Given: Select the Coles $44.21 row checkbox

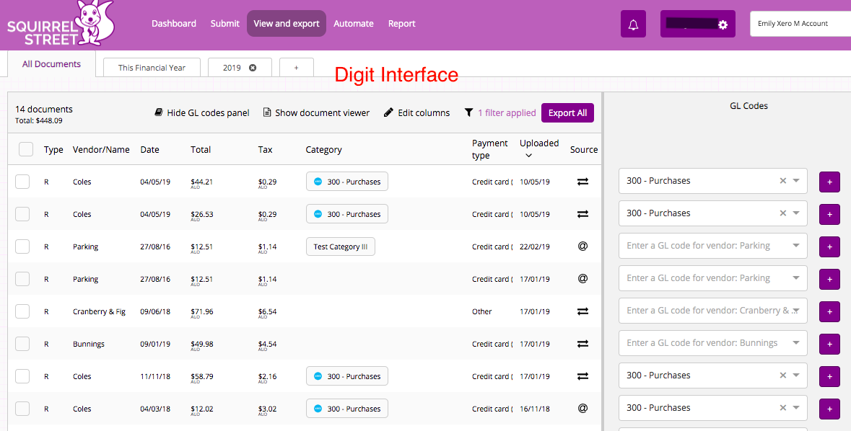Looking at the screenshot, I should click(x=22, y=182).
